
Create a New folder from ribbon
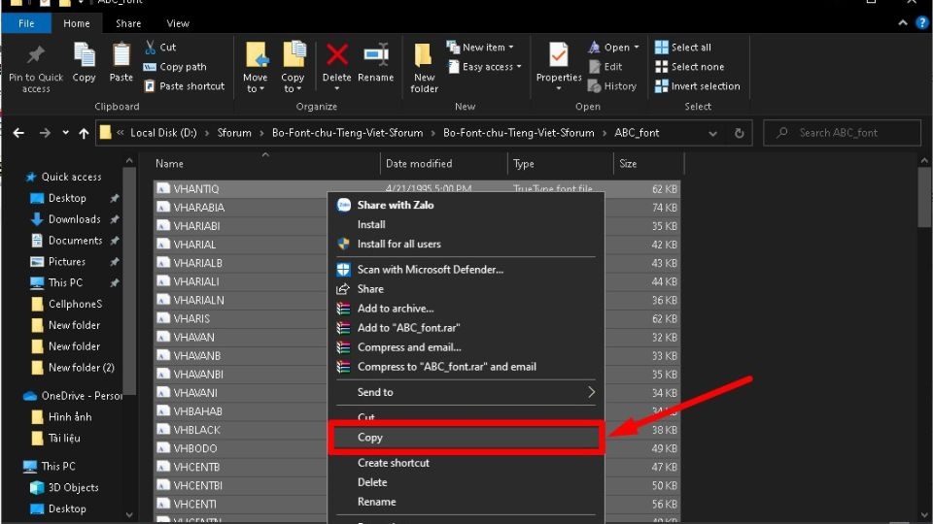(424, 67)
